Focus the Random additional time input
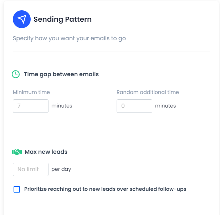This screenshot has height=215, width=220. click(134, 106)
